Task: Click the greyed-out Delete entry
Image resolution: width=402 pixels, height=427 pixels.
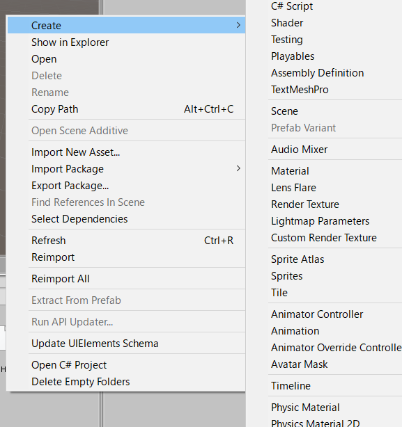Action: [x=126, y=75]
